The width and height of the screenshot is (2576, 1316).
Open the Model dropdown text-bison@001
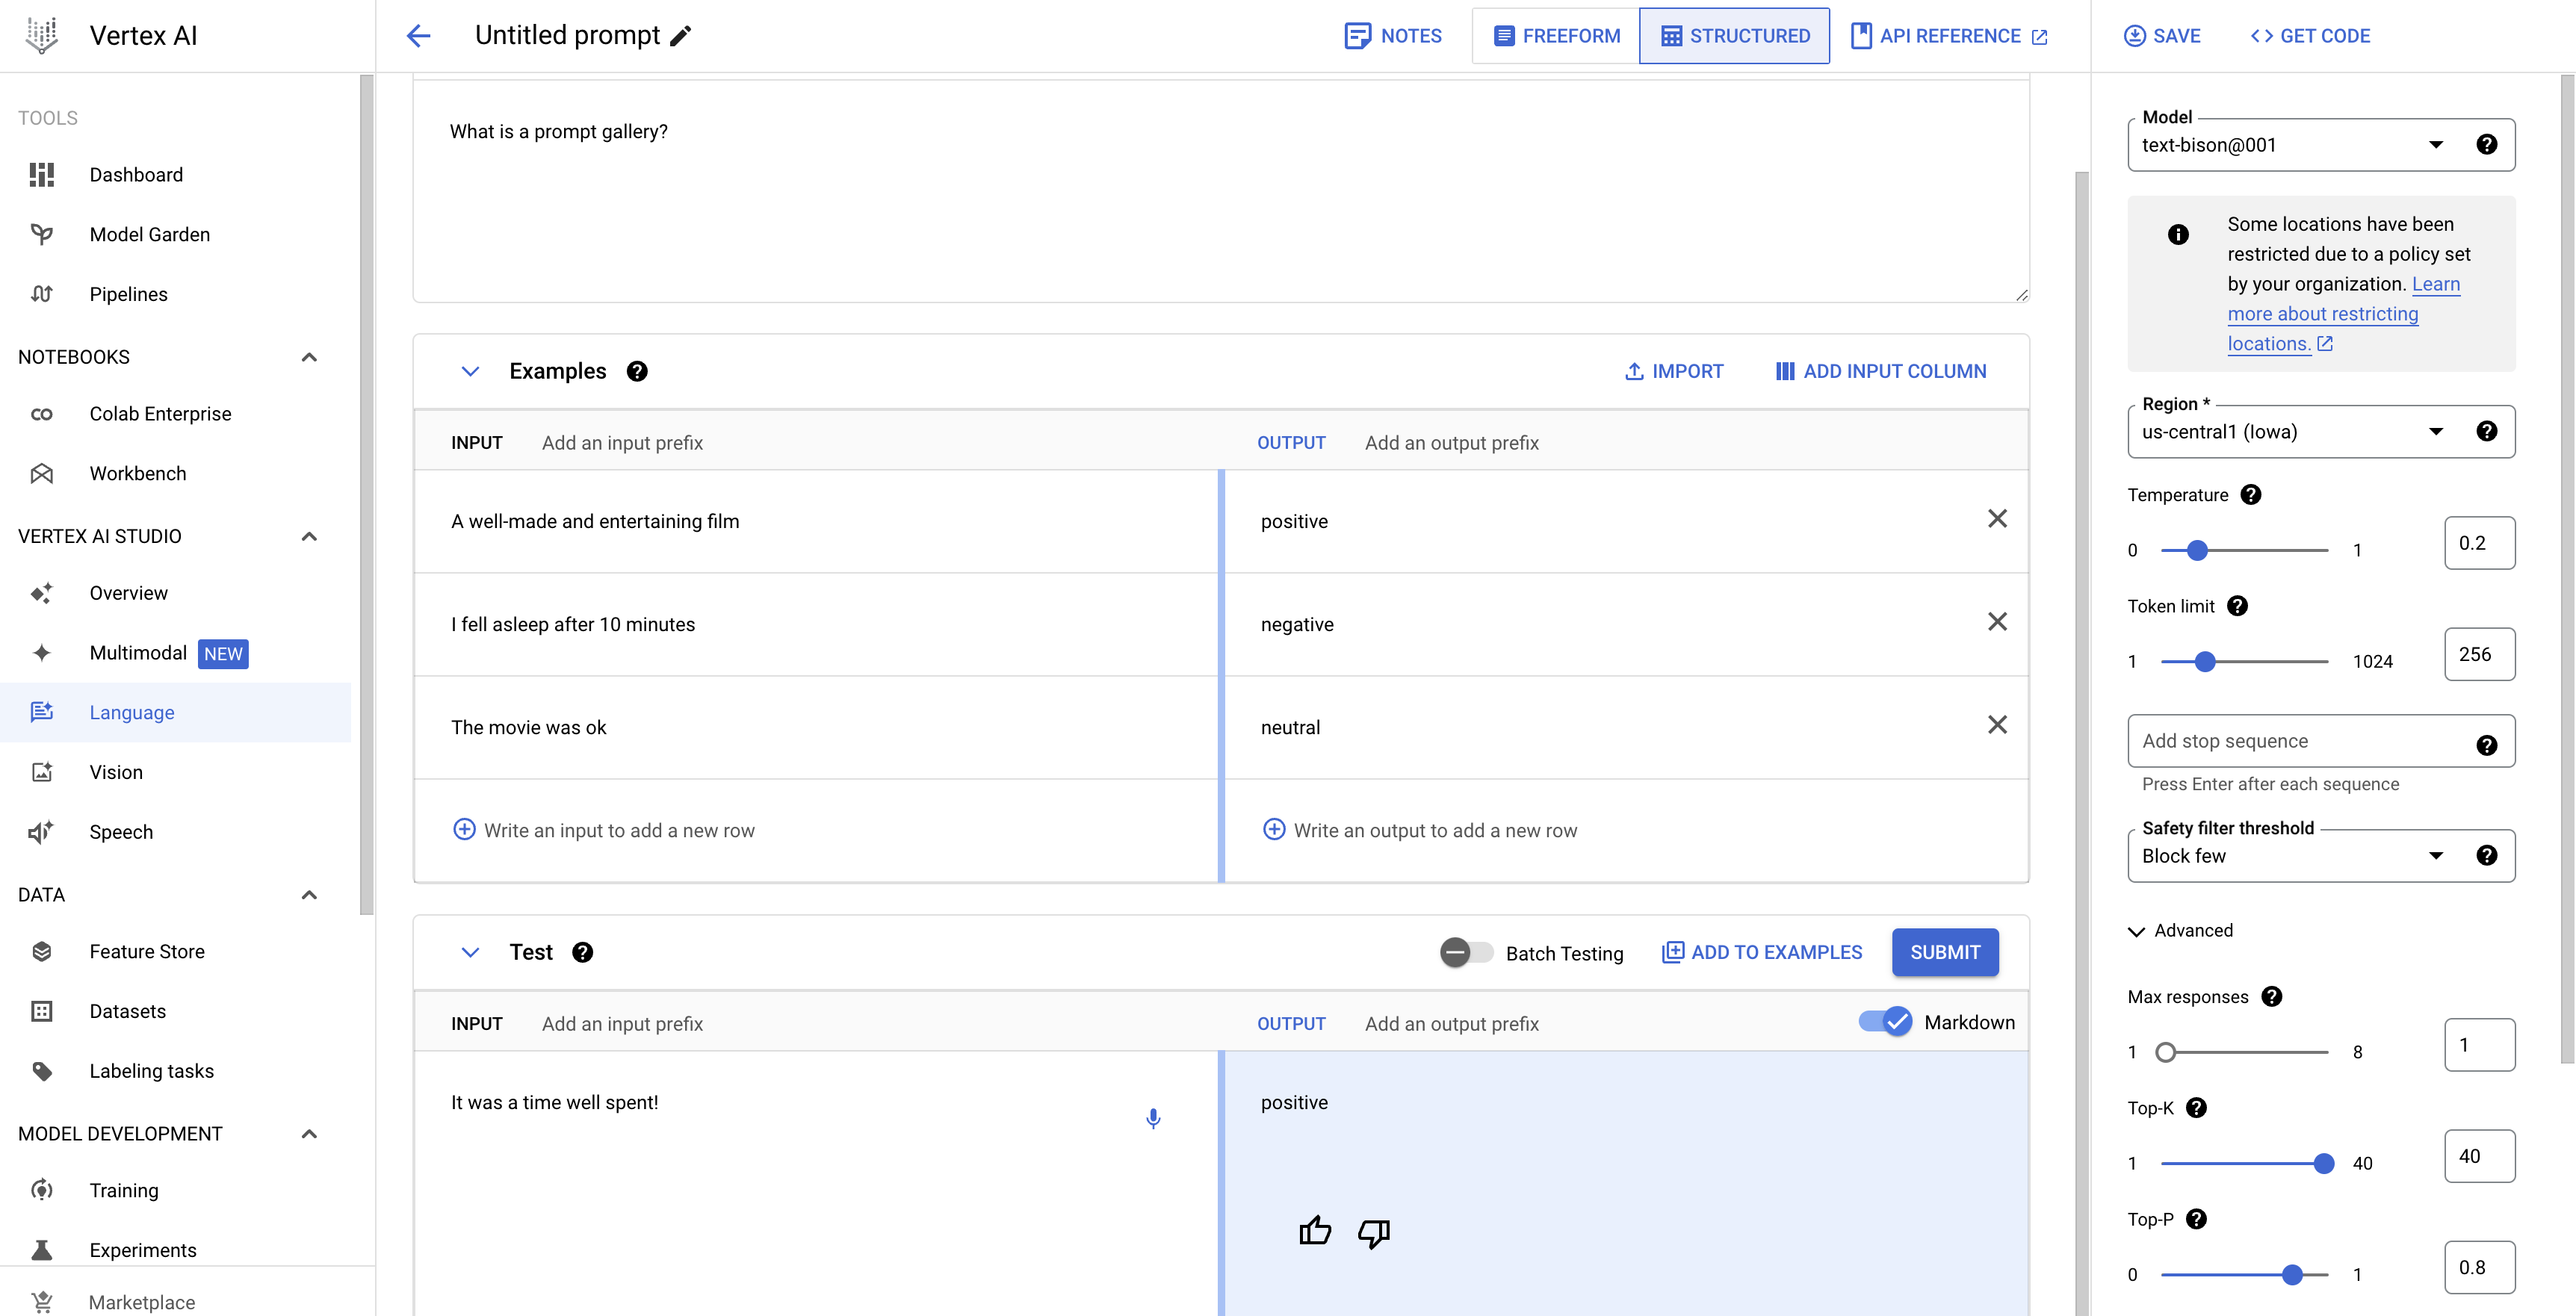click(x=2290, y=145)
